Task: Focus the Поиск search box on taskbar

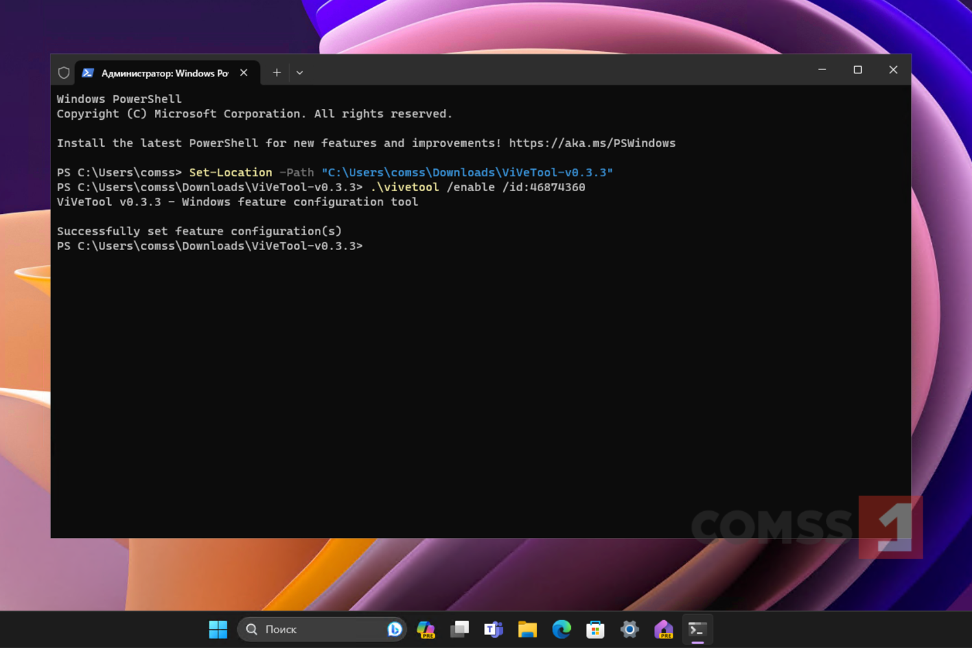Action: pyautogui.click(x=322, y=629)
